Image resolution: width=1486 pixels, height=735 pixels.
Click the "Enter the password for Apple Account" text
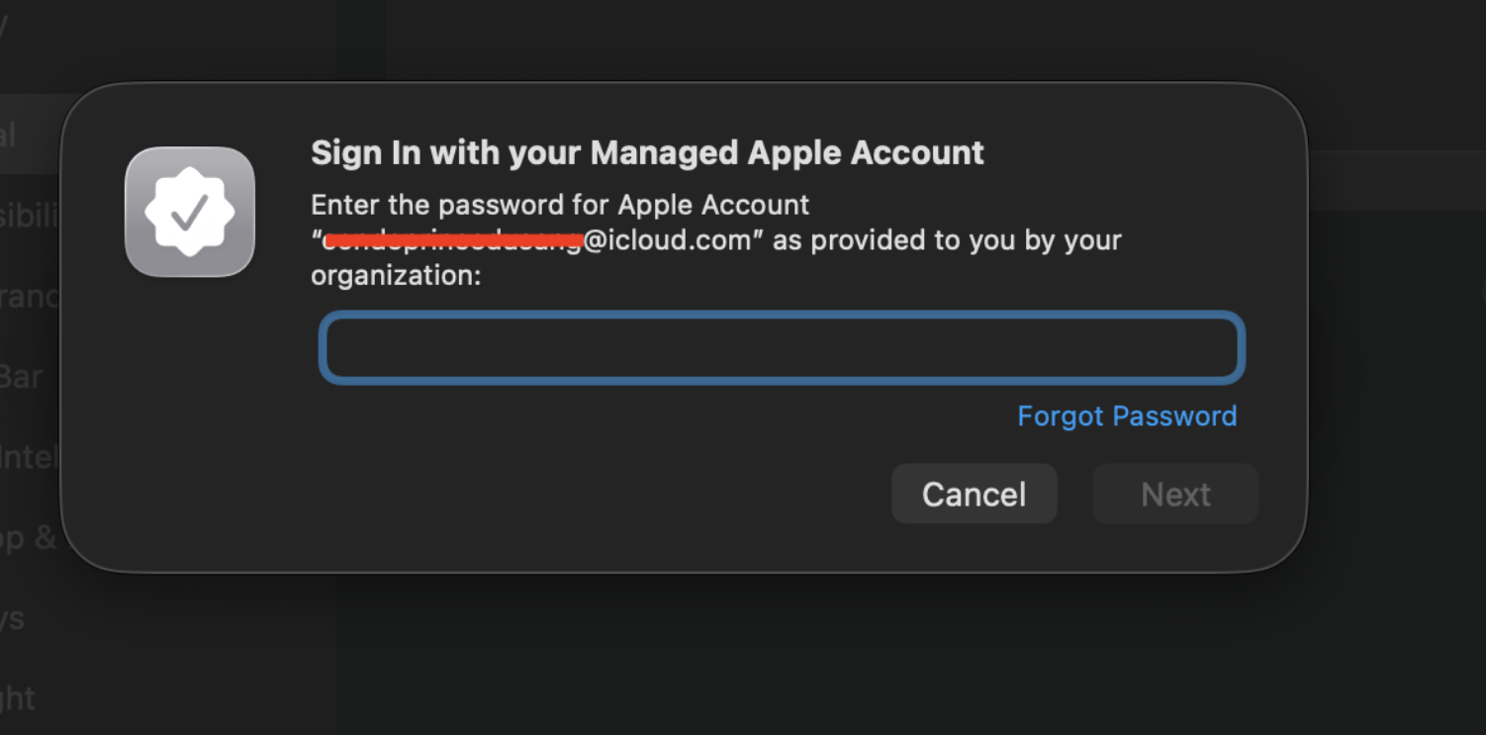tap(560, 205)
